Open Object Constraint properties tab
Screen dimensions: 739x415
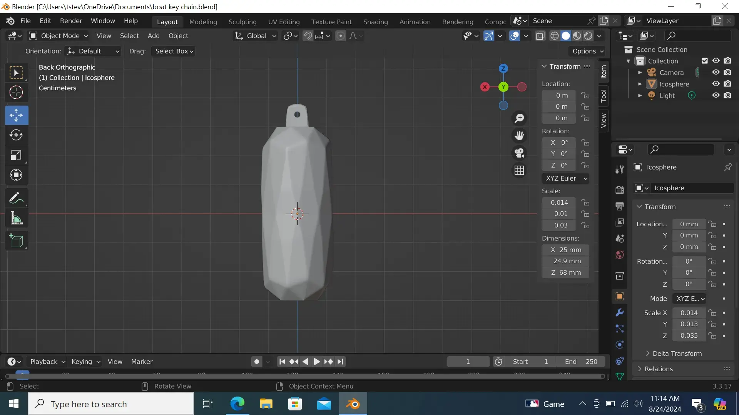(619, 361)
